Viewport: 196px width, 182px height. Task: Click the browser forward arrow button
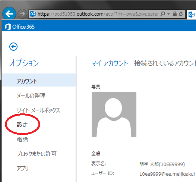[x=22, y=14]
